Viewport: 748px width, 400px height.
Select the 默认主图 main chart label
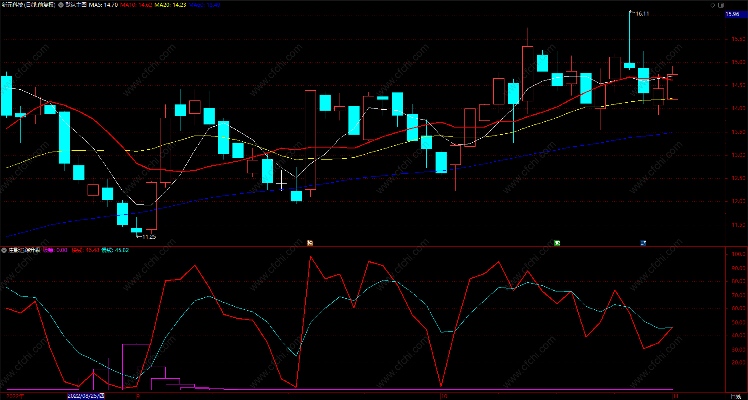(x=76, y=5)
